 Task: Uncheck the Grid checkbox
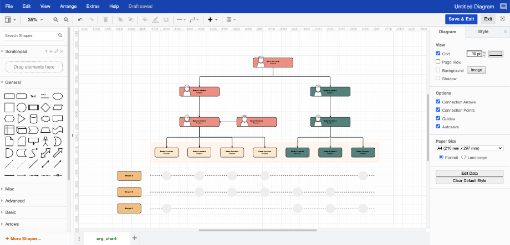point(438,54)
